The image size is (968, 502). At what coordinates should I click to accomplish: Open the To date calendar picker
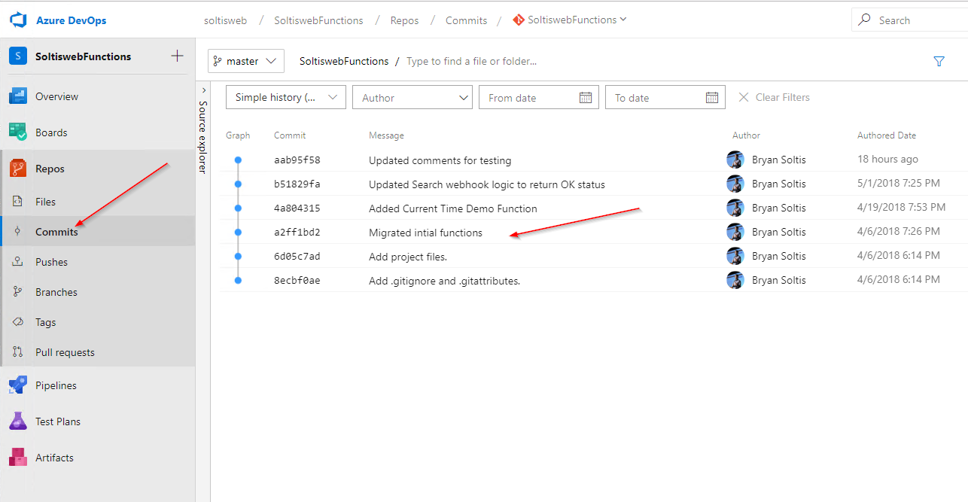(712, 98)
